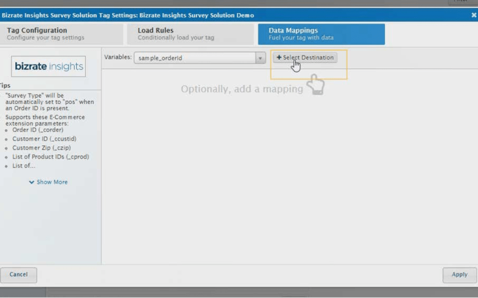Click the Customer ID (_ccustid) tip item
Viewport: 478px width, 298px height.
(44, 139)
